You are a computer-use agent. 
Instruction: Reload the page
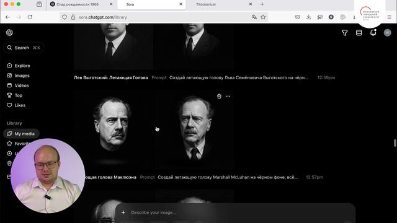pyautogui.click(x=30, y=17)
